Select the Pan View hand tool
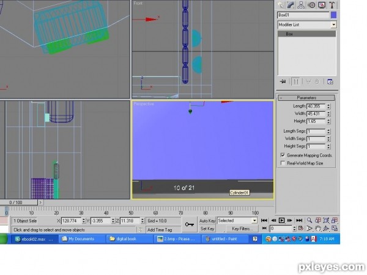Screen dimensions: 367x275 point(318,228)
